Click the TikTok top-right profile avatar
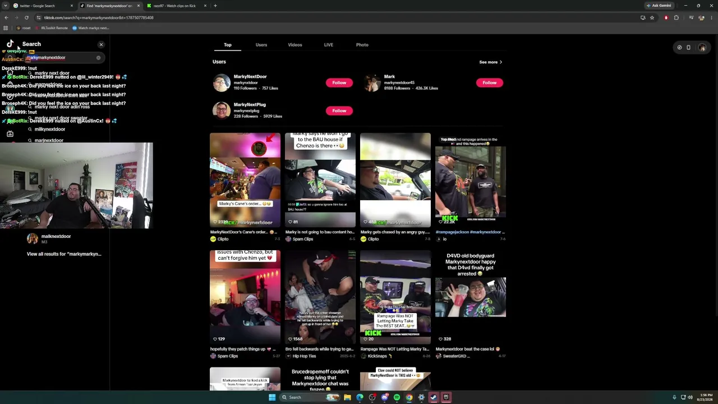The image size is (718, 404). [702, 48]
